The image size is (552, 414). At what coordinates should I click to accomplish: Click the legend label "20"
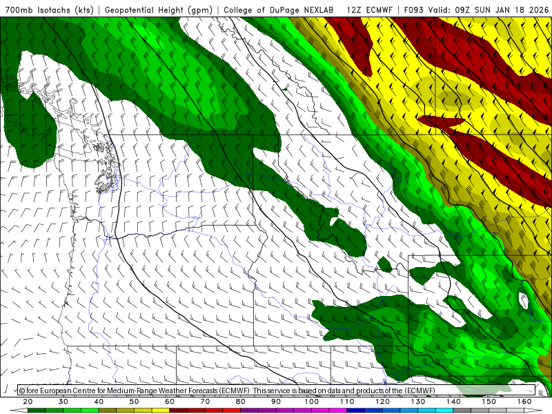click(28, 402)
